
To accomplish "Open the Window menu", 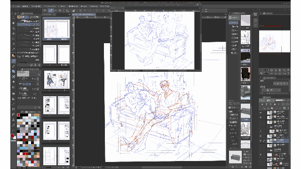I will 104,6.
